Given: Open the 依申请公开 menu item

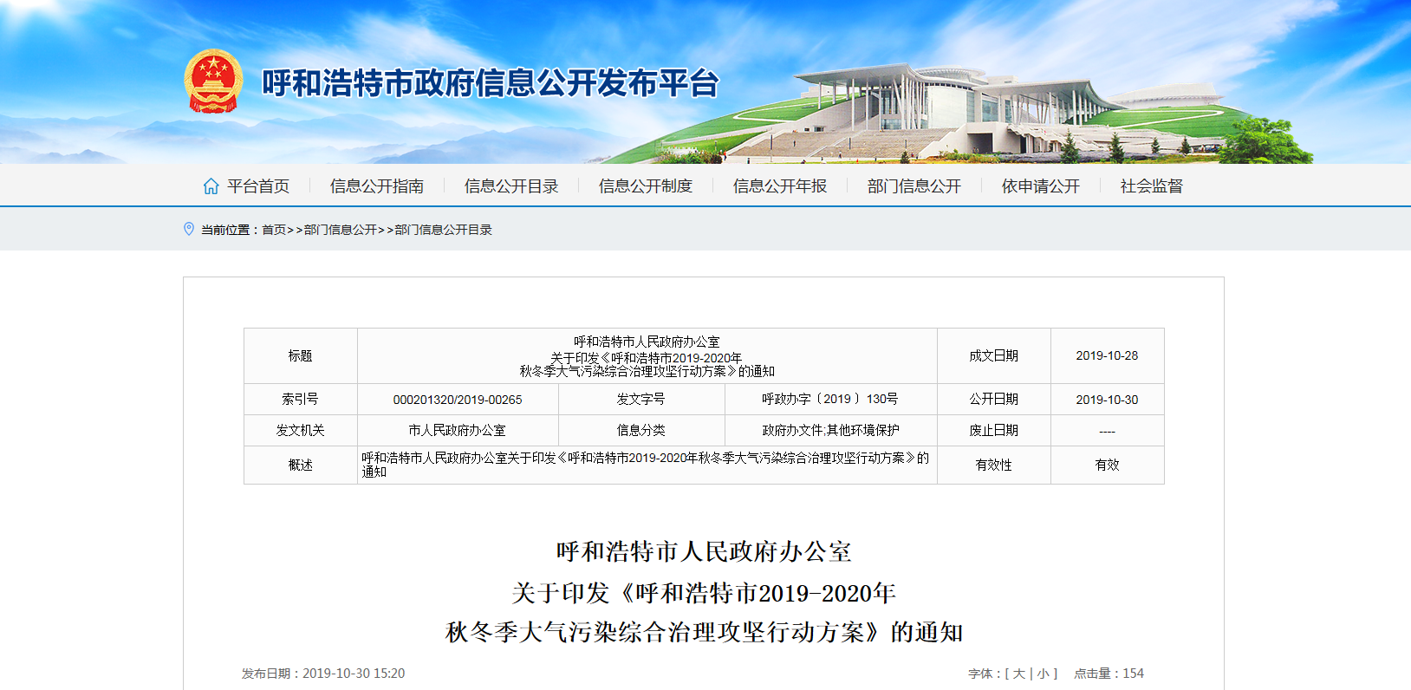Looking at the screenshot, I should [x=1041, y=186].
